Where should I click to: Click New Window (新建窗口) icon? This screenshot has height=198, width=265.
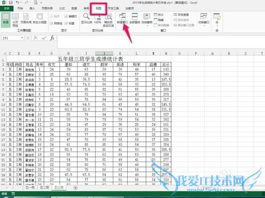click(x=122, y=16)
